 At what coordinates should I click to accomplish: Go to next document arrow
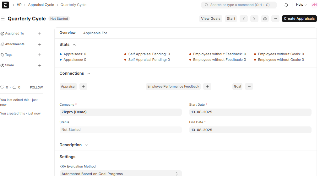pos(254,19)
